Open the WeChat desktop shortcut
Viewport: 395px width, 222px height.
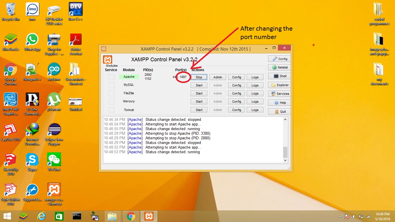click(x=54, y=162)
